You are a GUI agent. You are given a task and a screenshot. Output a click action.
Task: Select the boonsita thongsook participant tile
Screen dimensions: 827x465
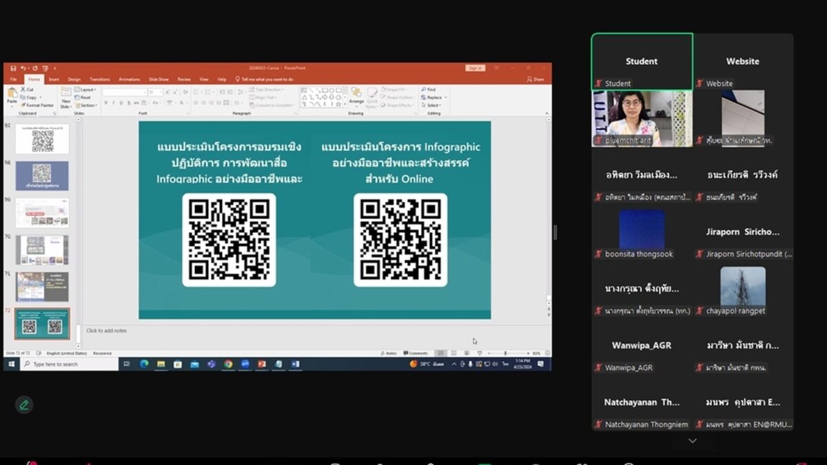tap(642, 232)
